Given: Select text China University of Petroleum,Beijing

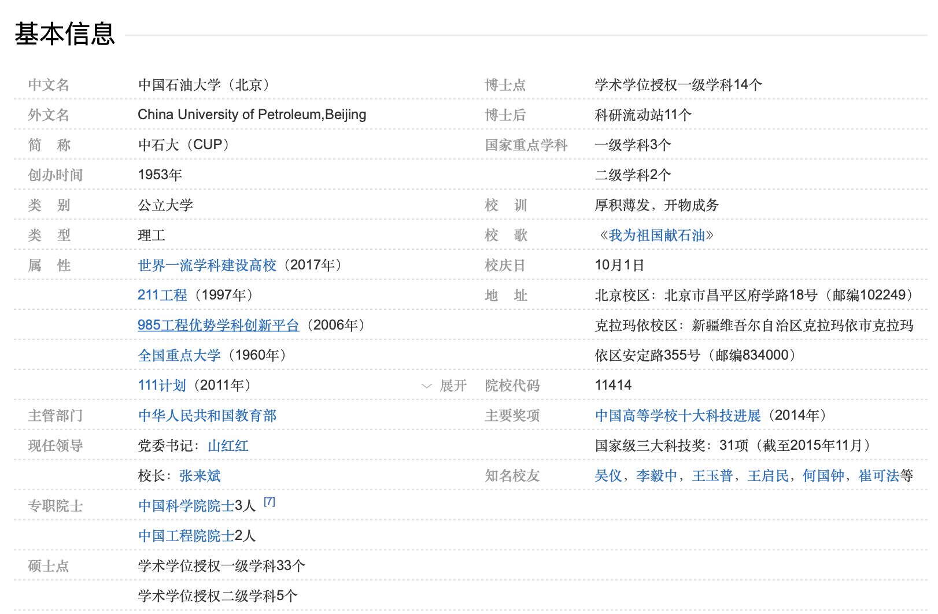Looking at the screenshot, I should 252,114.
